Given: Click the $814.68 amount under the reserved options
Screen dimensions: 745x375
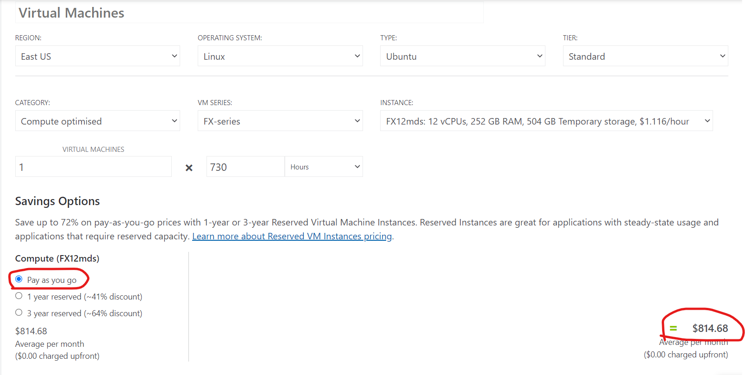Looking at the screenshot, I should (31, 331).
